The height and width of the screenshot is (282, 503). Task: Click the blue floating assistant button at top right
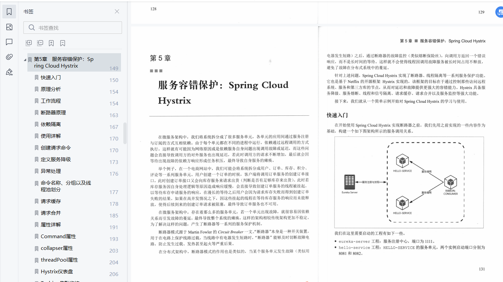(499, 12)
